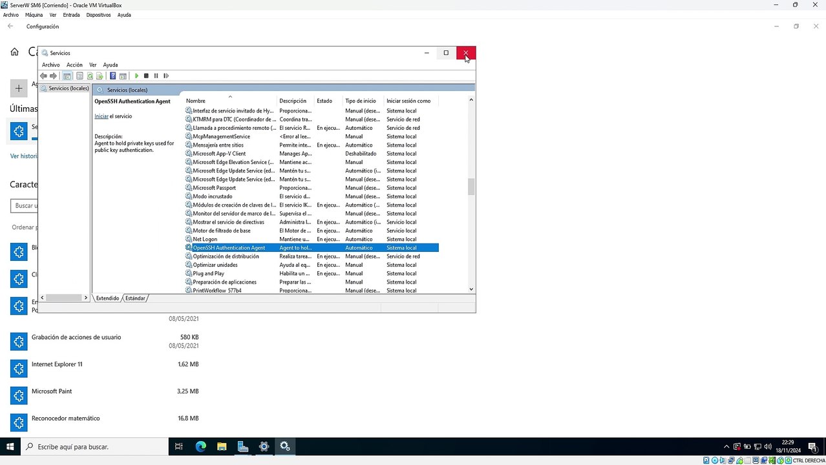Open the Archivo menu in Servicios

(x=50, y=65)
